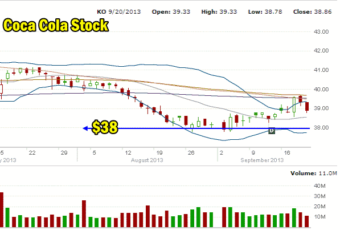The width and height of the screenshot is (340, 230).
Task: Click the Close: 38.86 value
Action: [x=312, y=12]
